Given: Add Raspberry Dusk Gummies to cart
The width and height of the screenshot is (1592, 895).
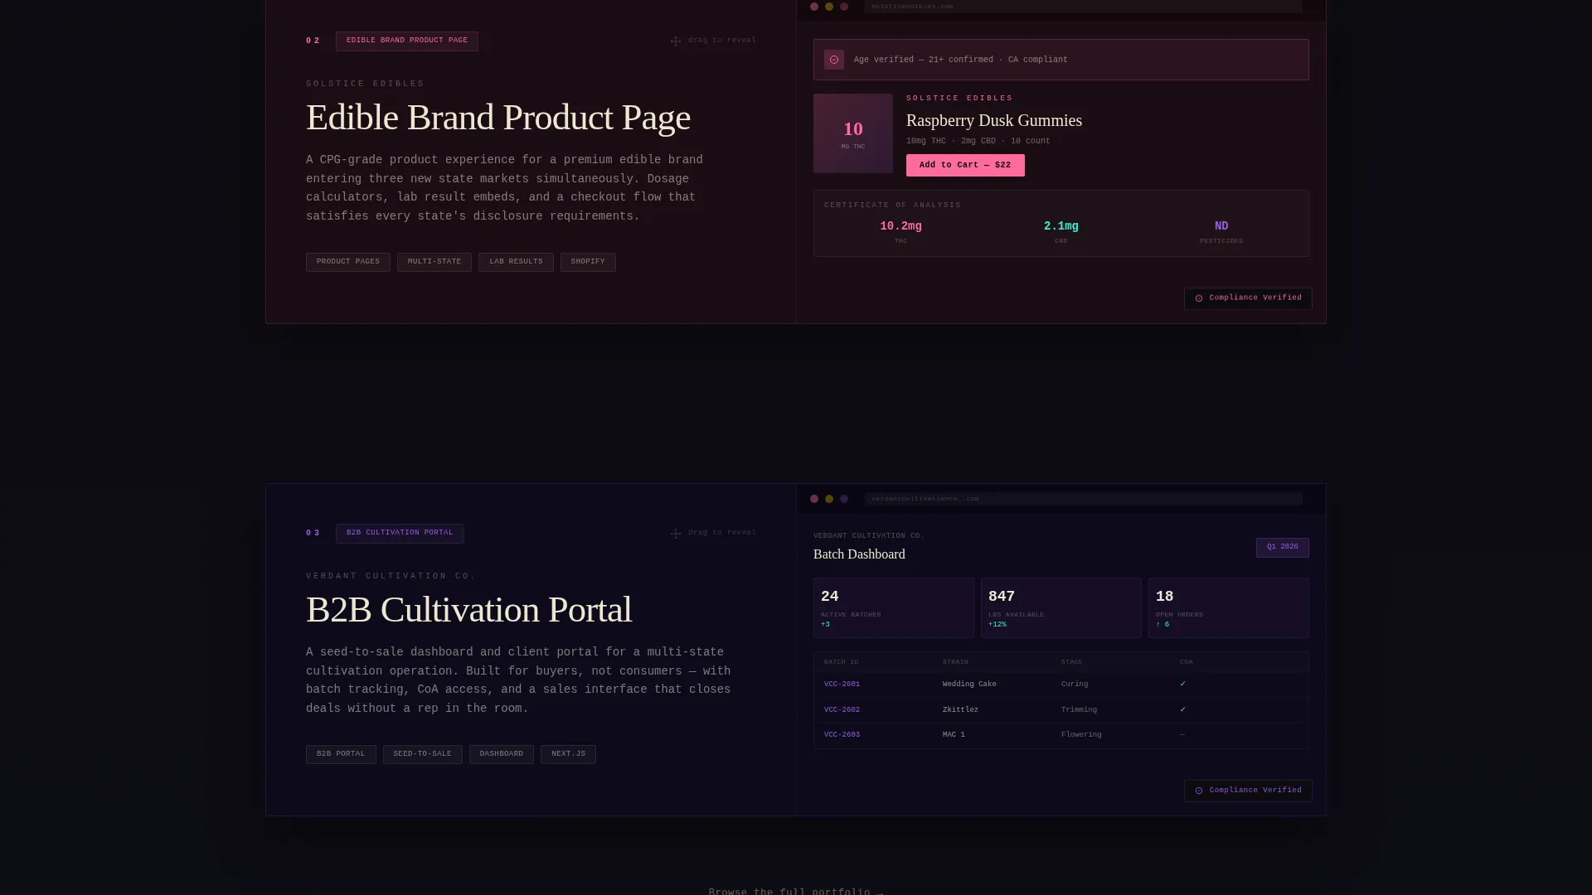Looking at the screenshot, I should (965, 165).
